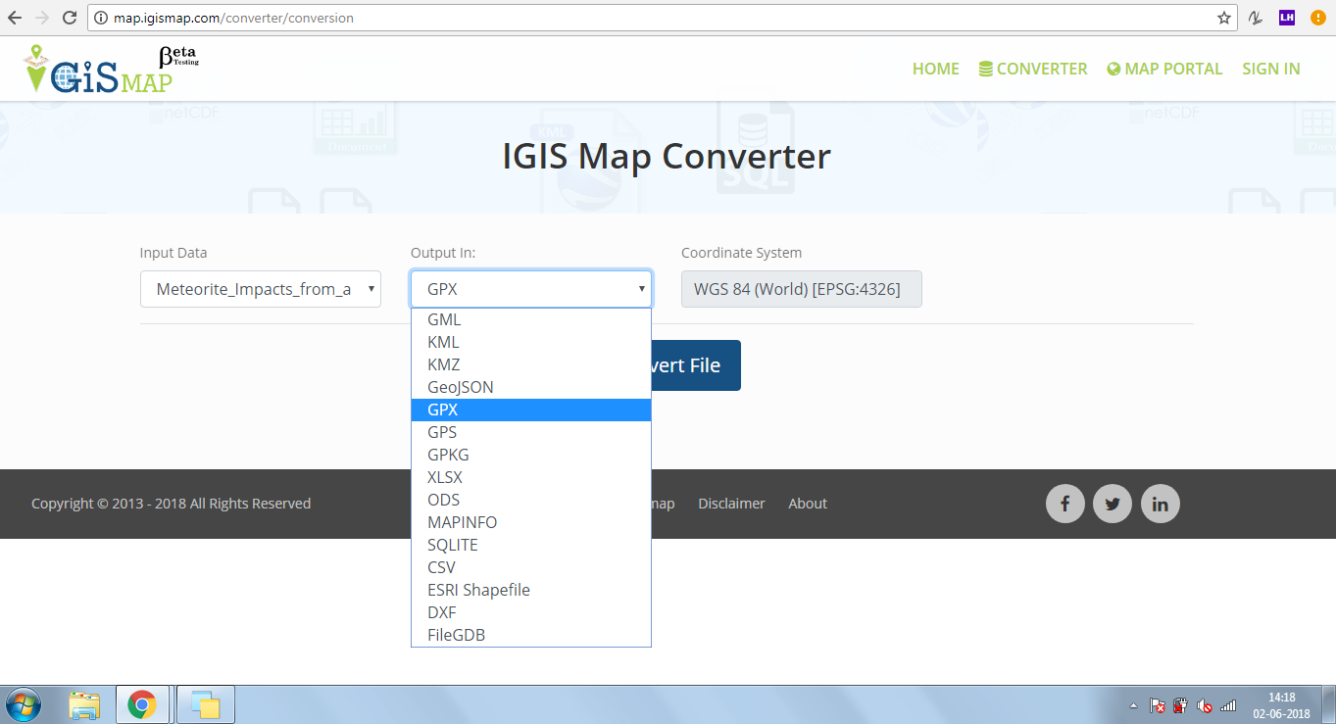
Task: Open the LinkedIn icon in the footer
Action: (x=1161, y=504)
